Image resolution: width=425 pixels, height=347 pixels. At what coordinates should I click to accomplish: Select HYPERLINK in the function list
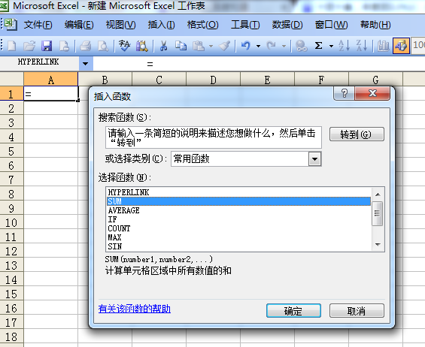[x=238, y=192]
